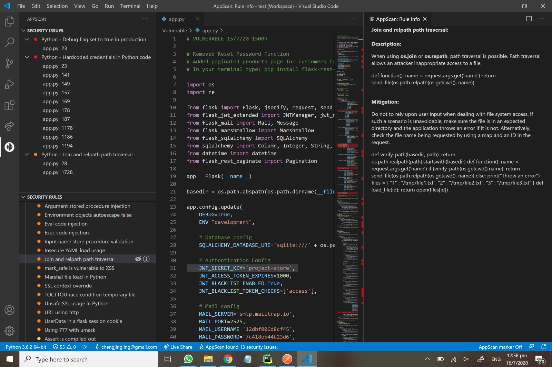Screen dimensions: 552x367
Task: Disable the Join and relpath path traversal rule
Action: (138, 259)
